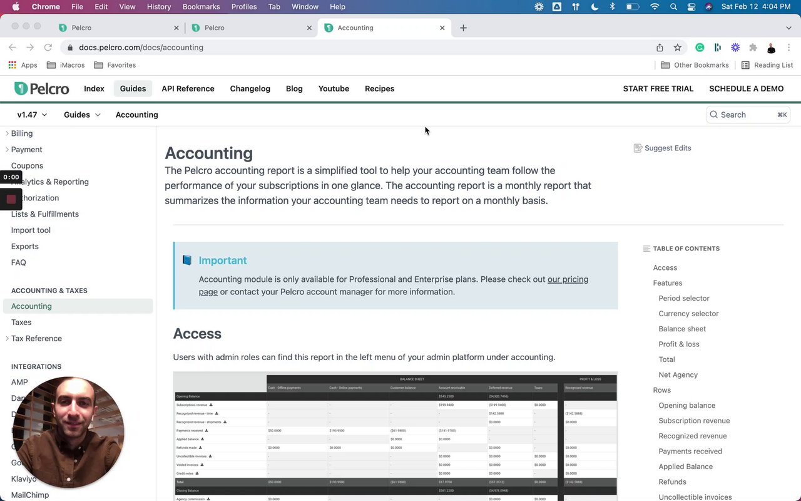Click the profile avatar in Chrome toolbar
The height and width of the screenshot is (501, 801).
pos(772,48)
